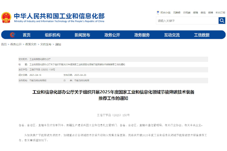This screenshot has width=227, height=151.
Task: Open the 组织机构 navigation tab
Action: coord(53,35)
